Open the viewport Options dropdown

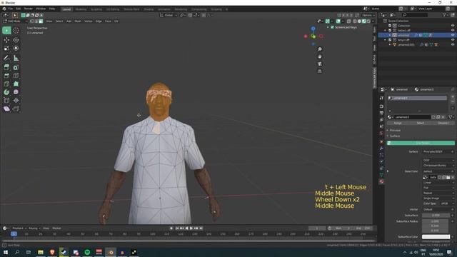(x=368, y=15)
